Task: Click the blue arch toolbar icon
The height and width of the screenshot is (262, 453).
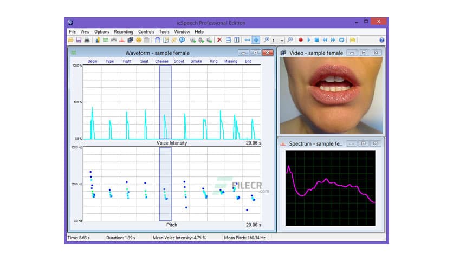Action: [x=158, y=40]
